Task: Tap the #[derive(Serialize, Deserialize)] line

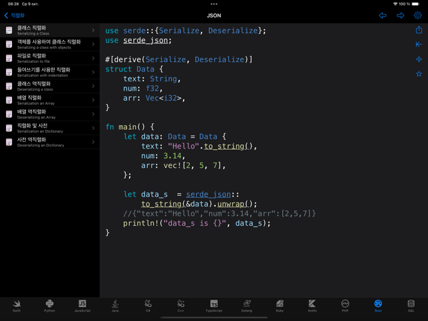Action: [x=179, y=59]
